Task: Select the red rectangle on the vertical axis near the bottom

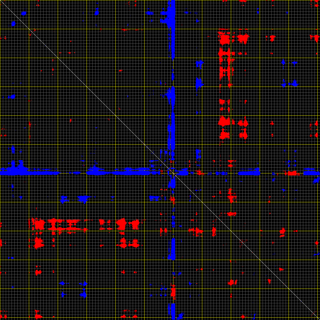Action: coord(173,292)
